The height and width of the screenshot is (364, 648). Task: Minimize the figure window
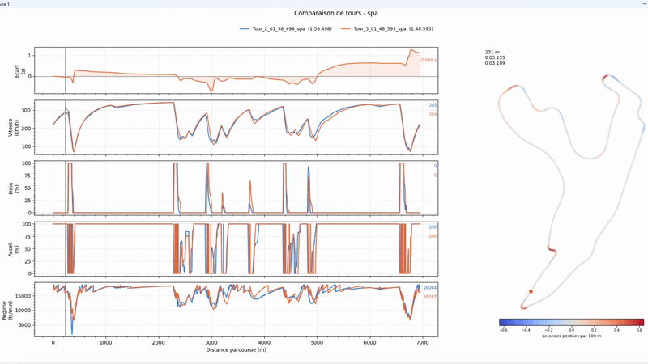[643, 4]
